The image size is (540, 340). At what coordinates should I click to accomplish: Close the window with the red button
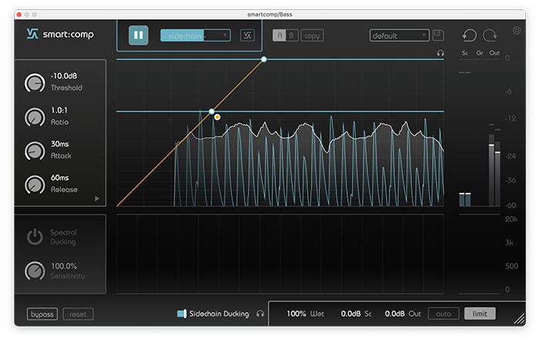coord(19,15)
